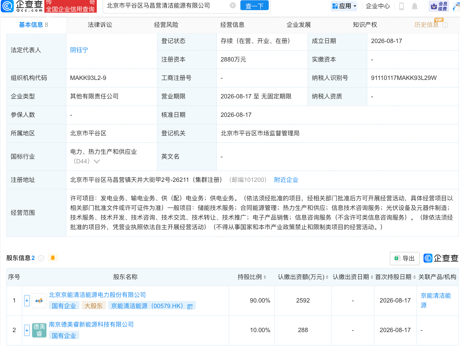
Task: Click the 国有企业 tag for 北京京能
Action: point(64,306)
